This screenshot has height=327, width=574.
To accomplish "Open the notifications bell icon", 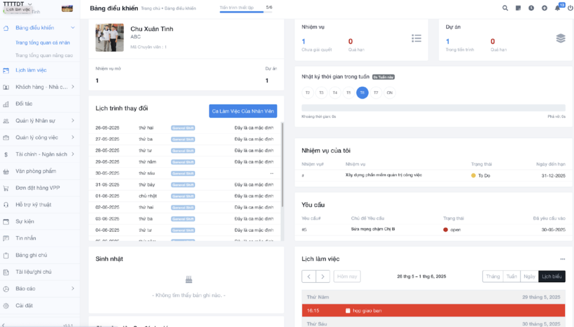I will click(x=558, y=8).
